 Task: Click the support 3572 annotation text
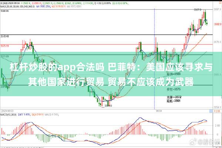click(x=174, y=97)
